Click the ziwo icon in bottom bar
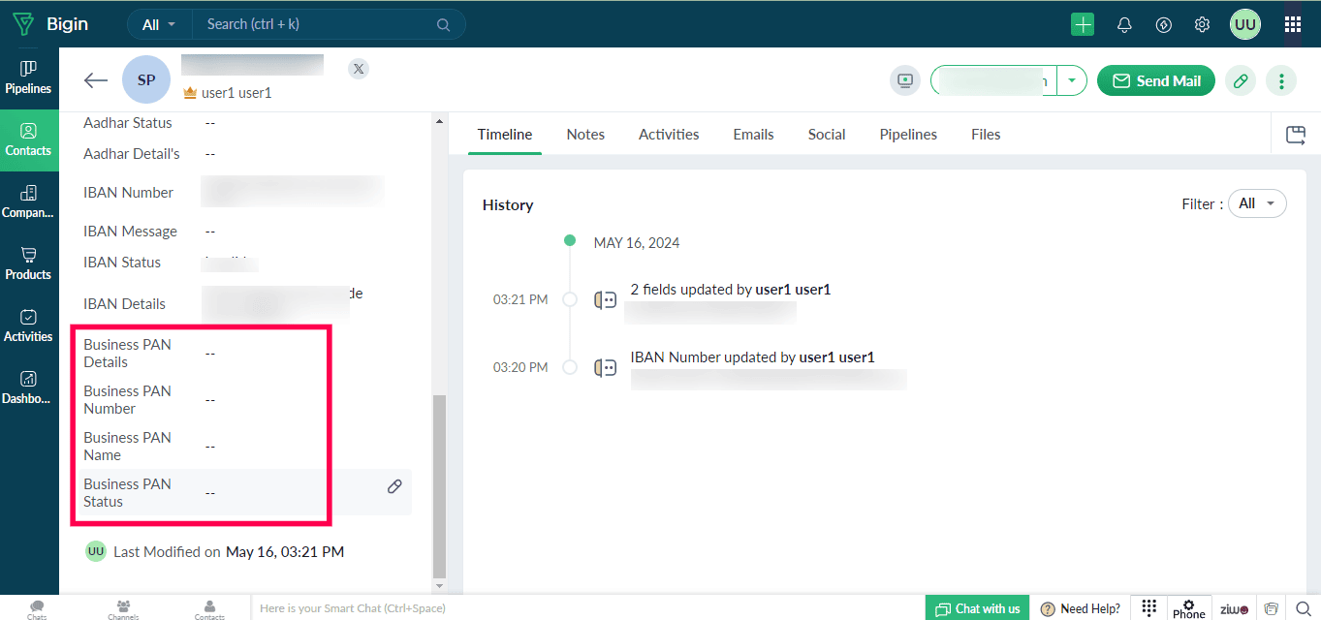This screenshot has height=620, width=1321. [x=1234, y=608]
